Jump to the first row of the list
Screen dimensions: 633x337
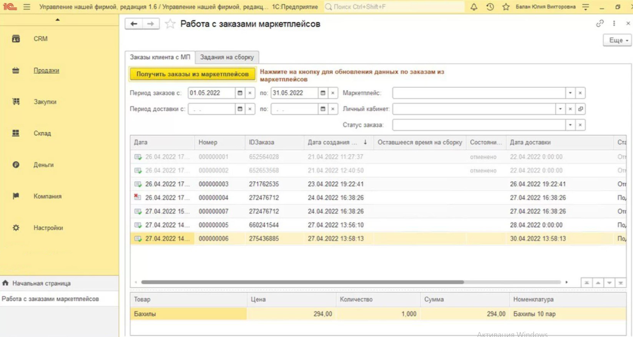pyautogui.click(x=586, y=283)
